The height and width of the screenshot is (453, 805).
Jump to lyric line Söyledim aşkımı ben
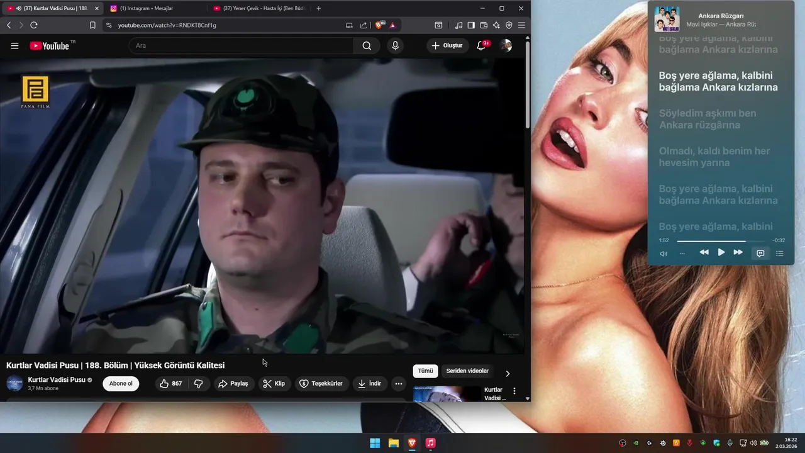click(708, 119)
